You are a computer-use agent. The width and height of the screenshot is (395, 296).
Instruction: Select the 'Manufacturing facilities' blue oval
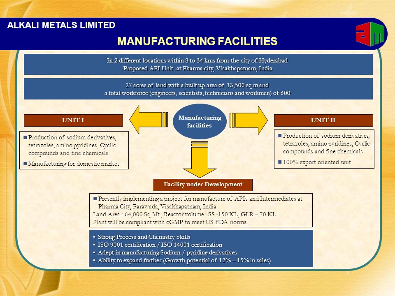point(200,122)
